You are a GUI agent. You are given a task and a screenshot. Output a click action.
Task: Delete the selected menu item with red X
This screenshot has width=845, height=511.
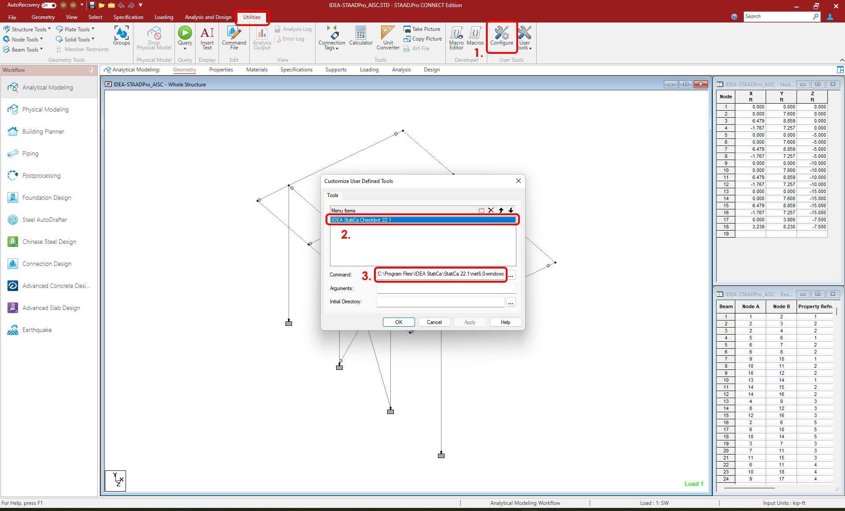pos(491,210)
